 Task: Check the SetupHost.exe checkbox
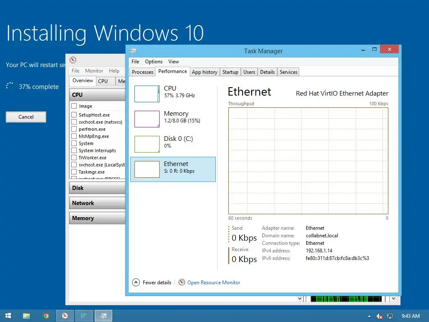(74, 114)
